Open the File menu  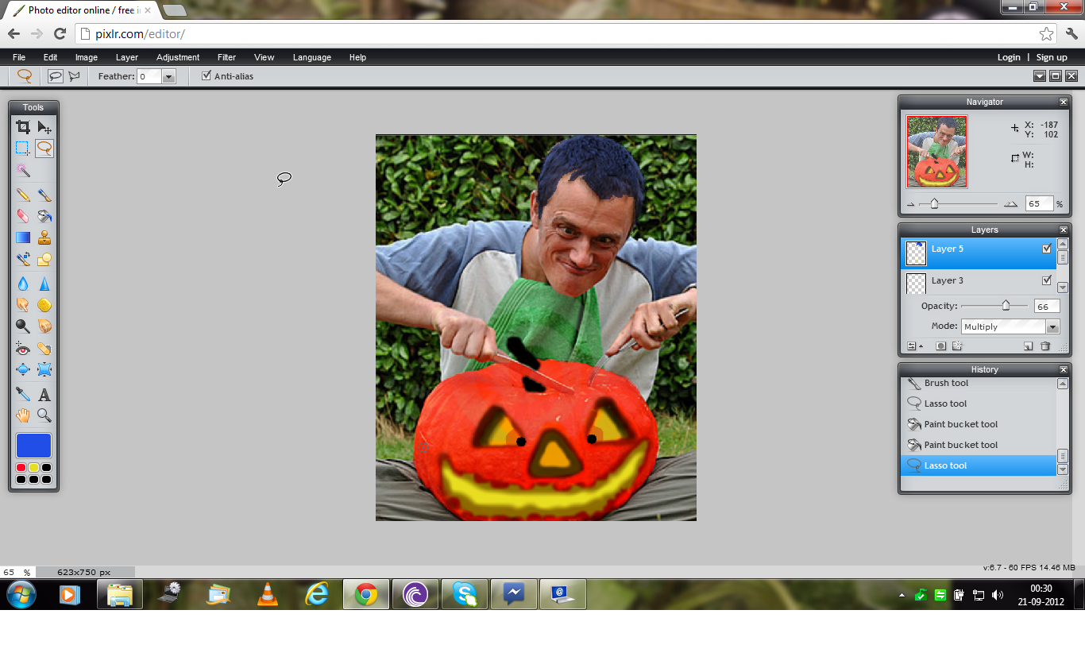[x=19, y=57]
